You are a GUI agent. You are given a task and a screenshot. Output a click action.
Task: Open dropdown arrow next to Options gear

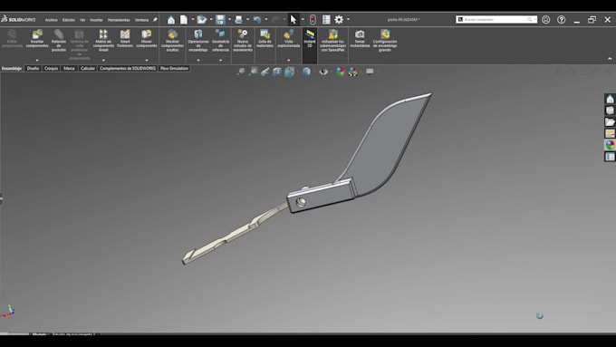click(x=348, y=20)
